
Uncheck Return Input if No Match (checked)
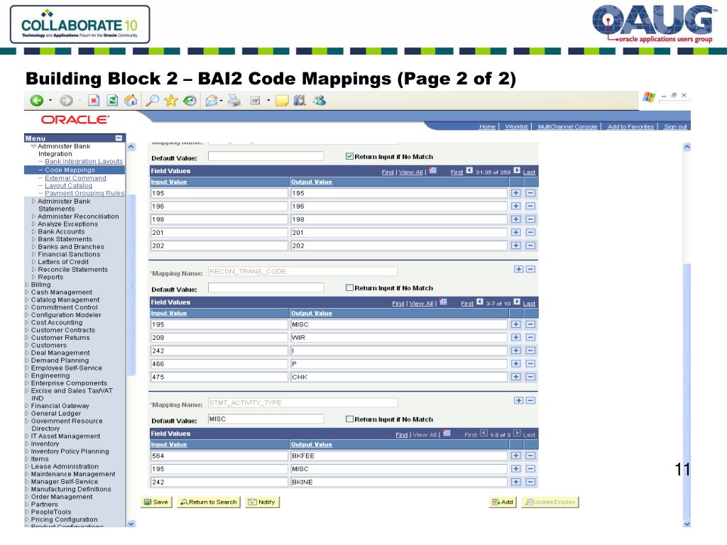click(x=349, y=157)
